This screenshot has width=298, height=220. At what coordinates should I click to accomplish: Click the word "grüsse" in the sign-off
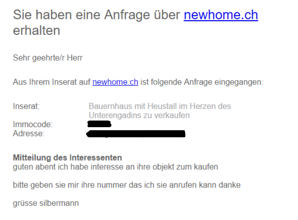pos(25,203)
